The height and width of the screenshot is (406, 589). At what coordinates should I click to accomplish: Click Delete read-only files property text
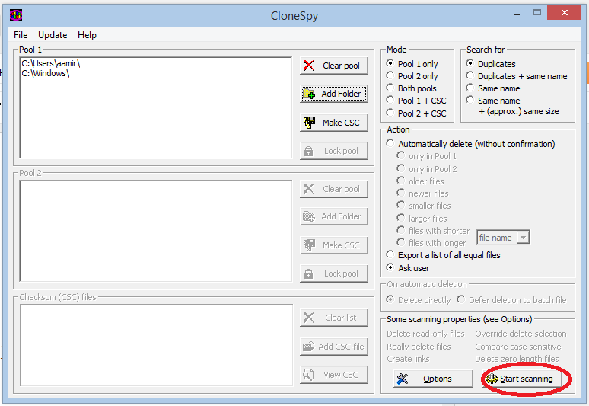(425, 334)
